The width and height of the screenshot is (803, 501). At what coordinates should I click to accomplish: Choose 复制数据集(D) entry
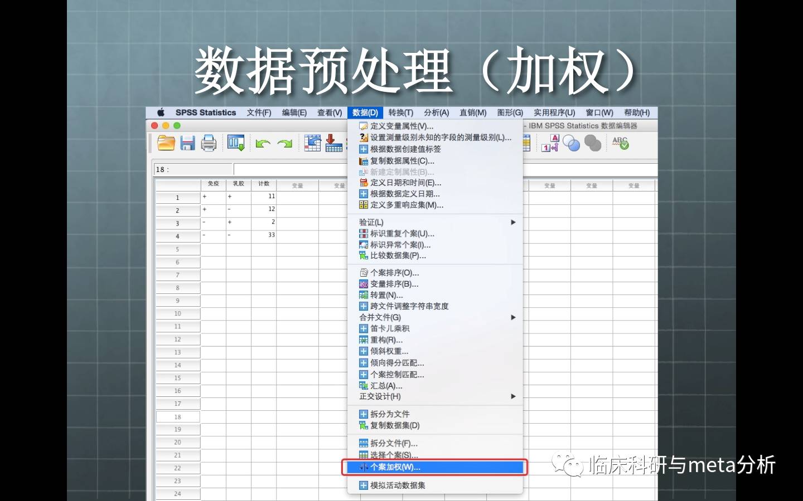click(435, 425)
